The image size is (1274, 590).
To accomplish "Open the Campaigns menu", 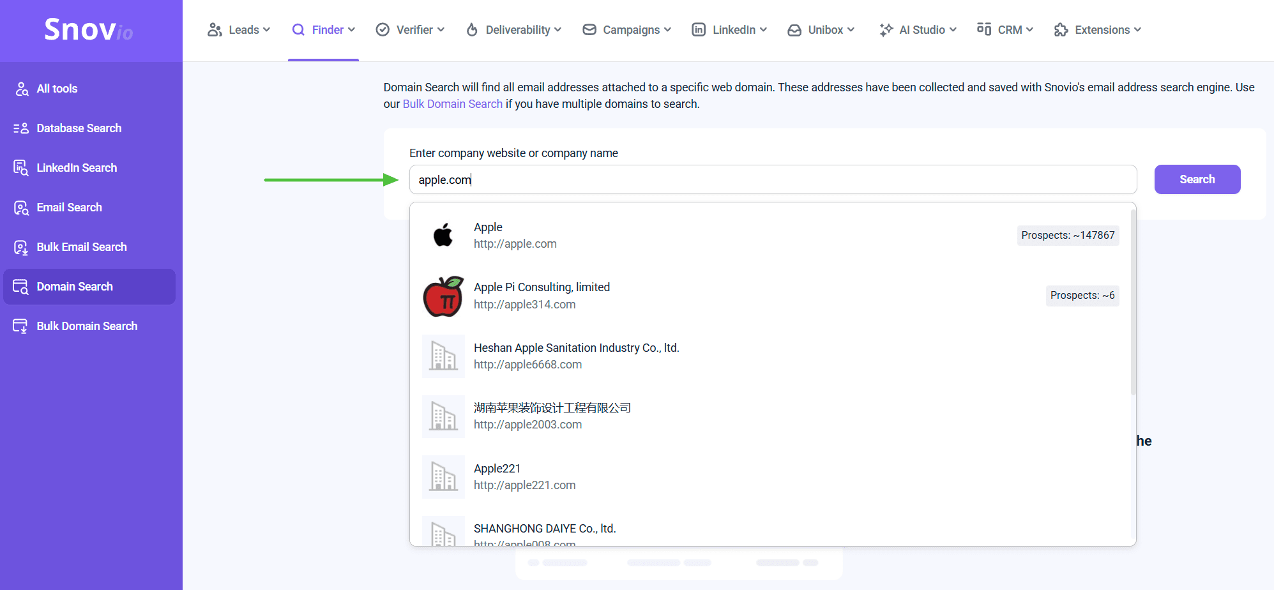I will coord(627,30).
